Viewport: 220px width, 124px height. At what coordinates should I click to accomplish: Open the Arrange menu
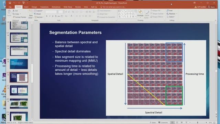point(140,14)
